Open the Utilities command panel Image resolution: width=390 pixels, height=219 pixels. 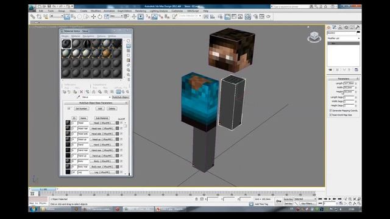tap(358, 27)
